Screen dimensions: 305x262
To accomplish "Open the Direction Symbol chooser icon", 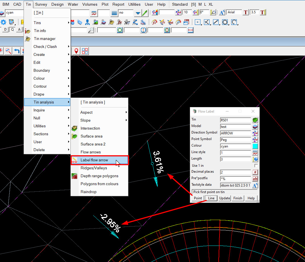I will [x=255, y=133].
